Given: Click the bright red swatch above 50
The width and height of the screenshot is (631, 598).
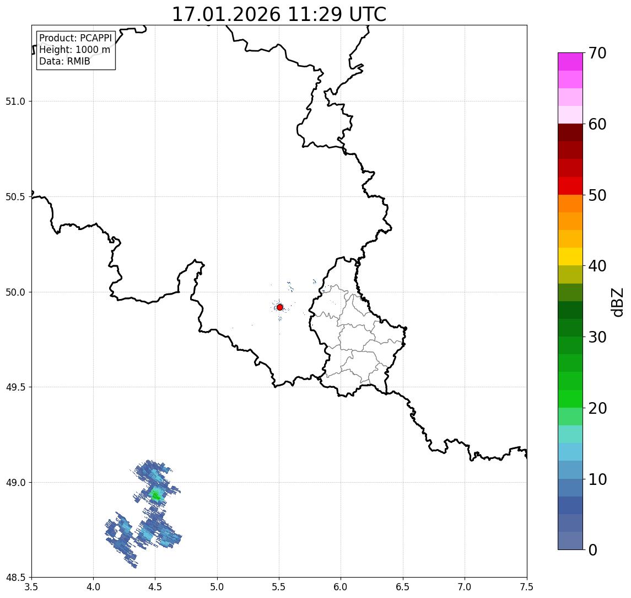Looking at the screenshot, I should 570,186.
